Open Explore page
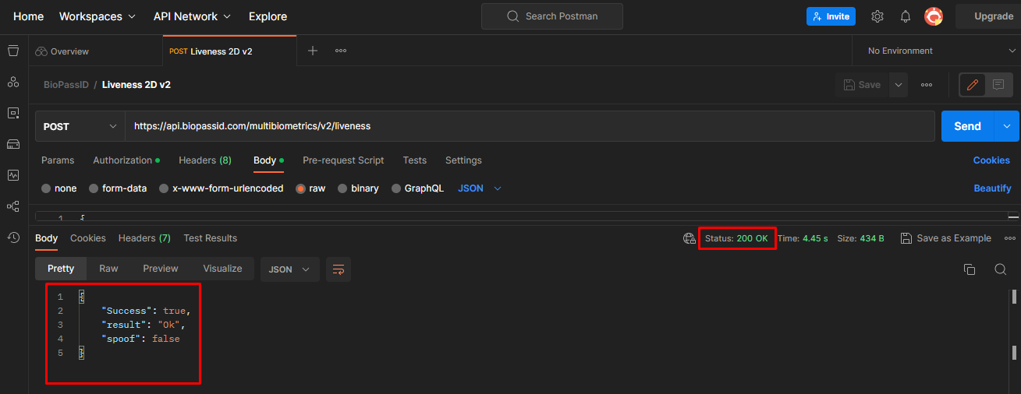Image resolution: width=1021 pixels, height=394 pixels. pos(268,16)
